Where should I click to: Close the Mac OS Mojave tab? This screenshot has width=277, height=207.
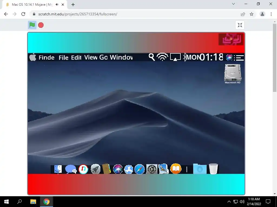tap(63, 5)
